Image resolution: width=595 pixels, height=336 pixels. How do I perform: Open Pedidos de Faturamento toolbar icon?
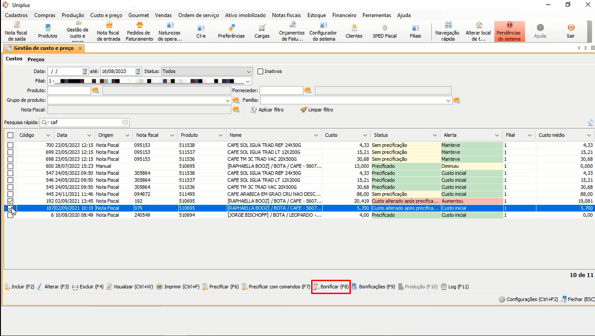pos(139,31)
